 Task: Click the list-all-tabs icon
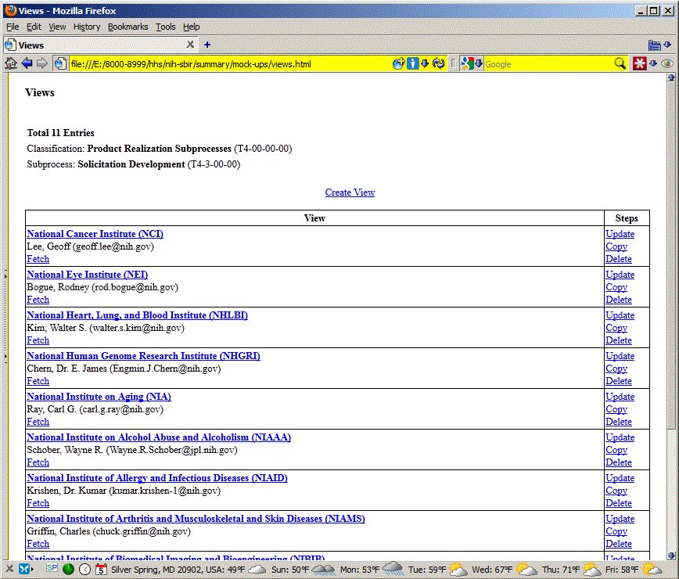[654, 45]
